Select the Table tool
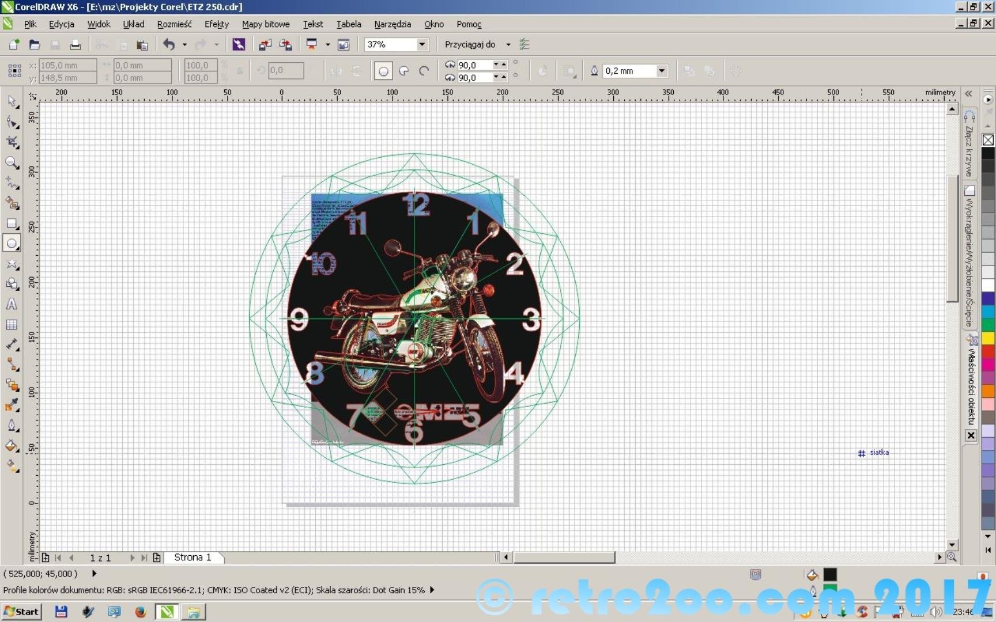Screen dimensions: 996x622 coord(12,325)
